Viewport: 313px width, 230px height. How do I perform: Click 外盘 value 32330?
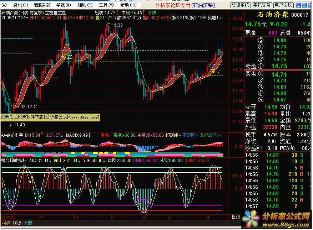point(270,127)
